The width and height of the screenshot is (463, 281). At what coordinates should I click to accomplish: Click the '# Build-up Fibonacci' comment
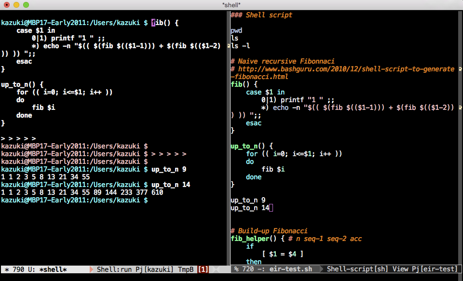pos(269,231)
